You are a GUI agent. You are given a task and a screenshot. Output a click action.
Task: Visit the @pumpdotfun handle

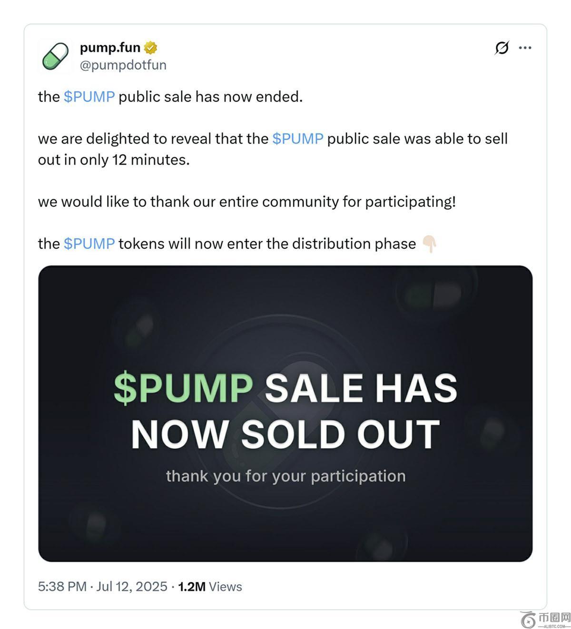(123, 65)
